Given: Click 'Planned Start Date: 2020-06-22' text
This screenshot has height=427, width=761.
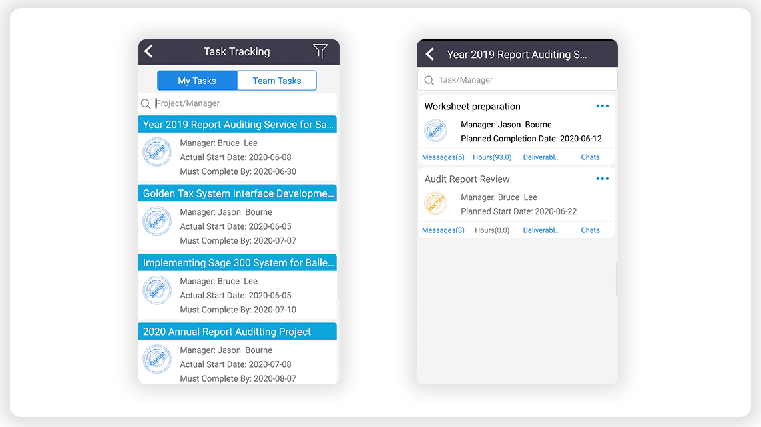Looking at the screenshot, I should [519, 211].
